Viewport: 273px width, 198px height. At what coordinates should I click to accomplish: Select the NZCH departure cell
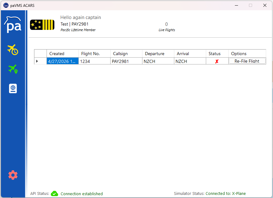click(158, 61)
